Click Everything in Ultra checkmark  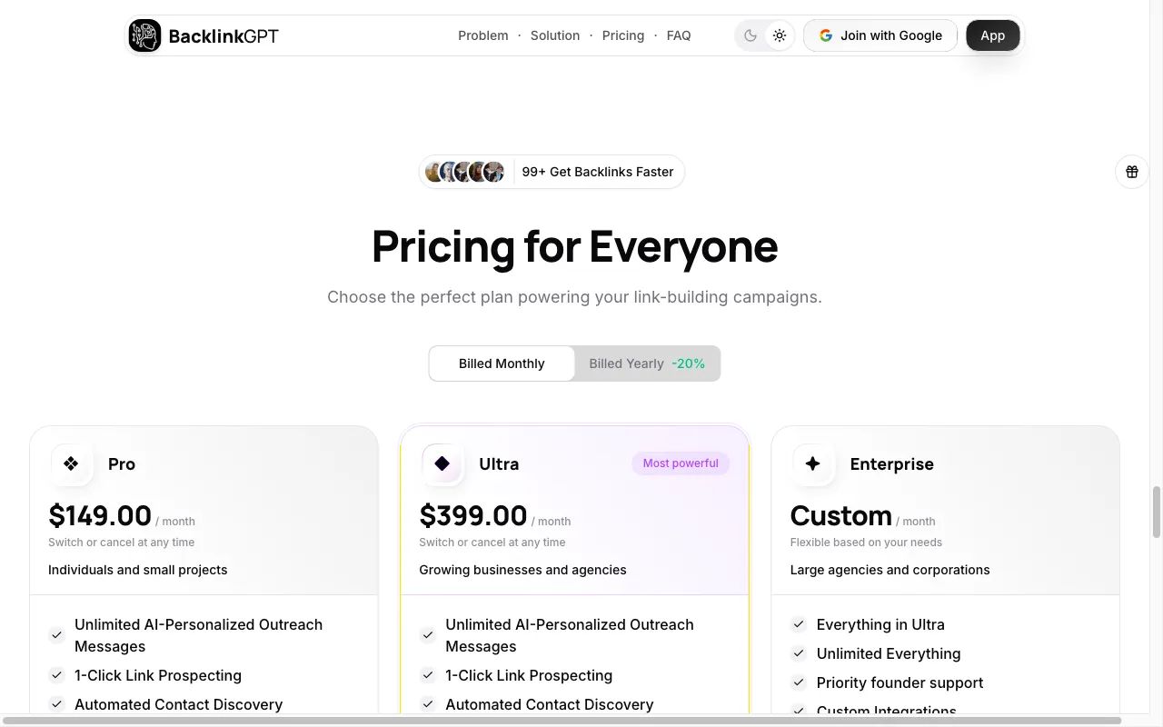point(799,624)
